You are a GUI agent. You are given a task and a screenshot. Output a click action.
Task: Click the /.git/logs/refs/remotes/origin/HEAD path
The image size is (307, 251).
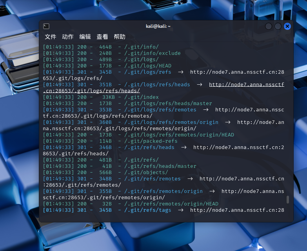[x=179, y=135]
